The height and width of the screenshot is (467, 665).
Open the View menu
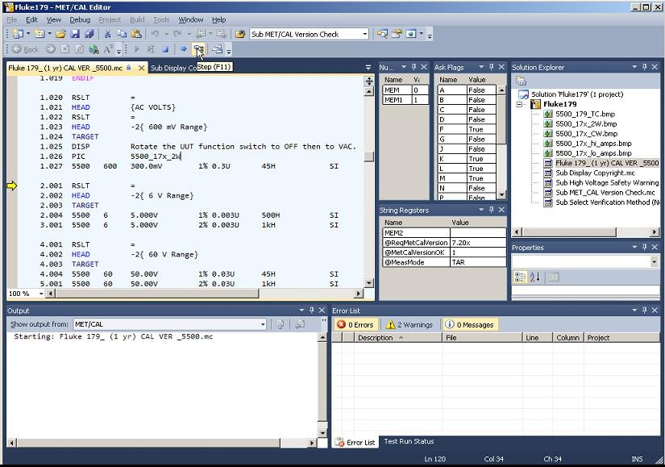[53, 19]
